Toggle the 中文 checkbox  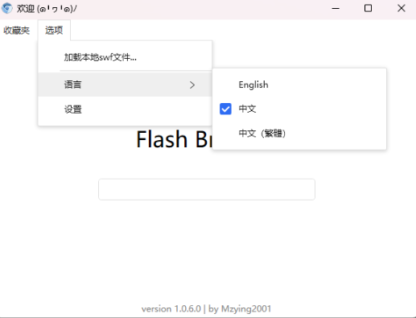pos(225,109)
